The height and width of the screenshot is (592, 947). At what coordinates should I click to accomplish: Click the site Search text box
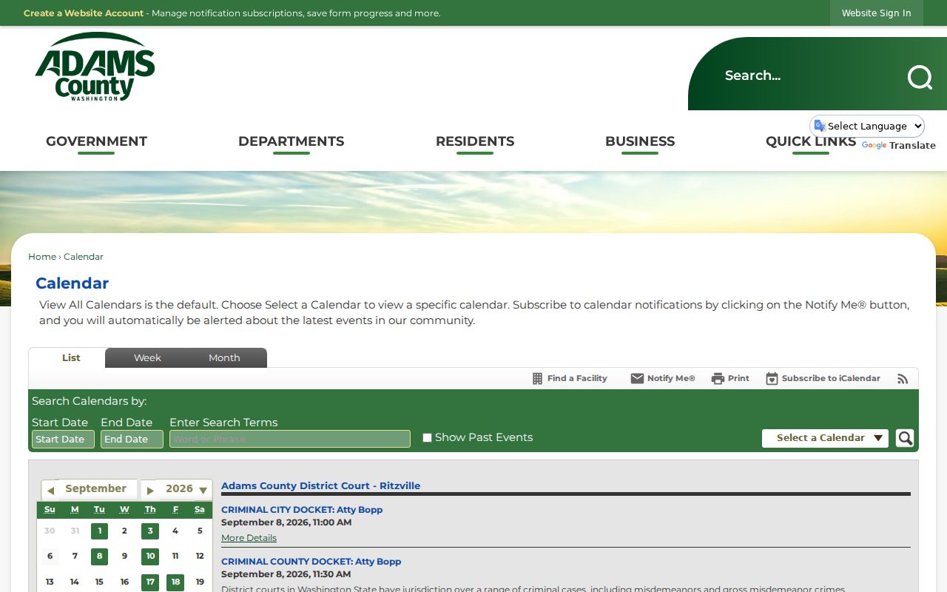click(x=806, y=75)
